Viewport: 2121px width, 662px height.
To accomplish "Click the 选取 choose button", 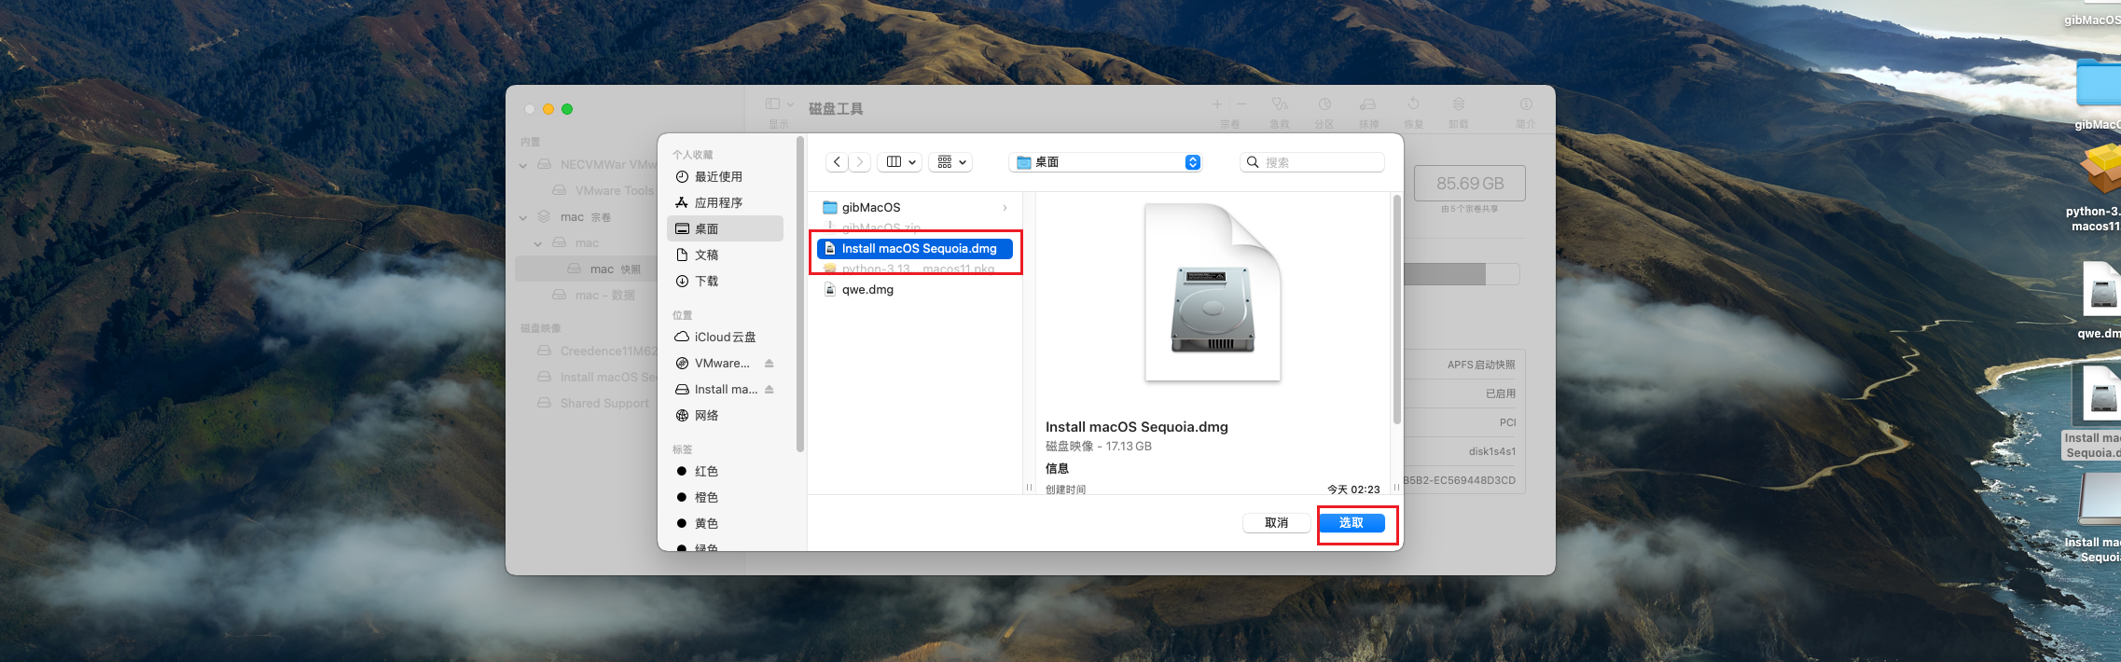I will point(1352,523).
